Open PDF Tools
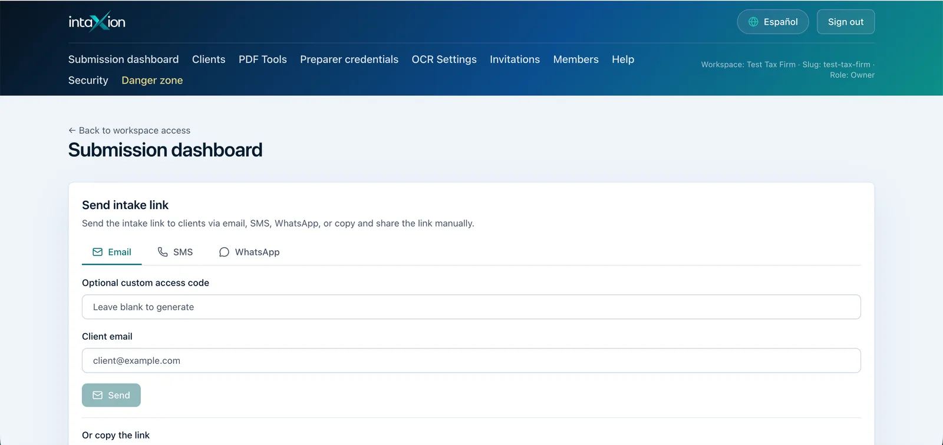 (263, 59)
